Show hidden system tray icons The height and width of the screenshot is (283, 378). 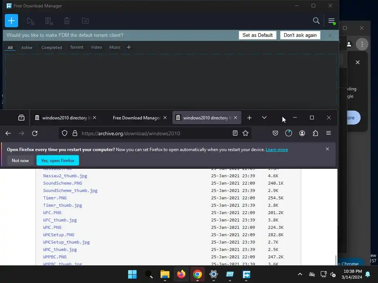[x=300, y=274]
